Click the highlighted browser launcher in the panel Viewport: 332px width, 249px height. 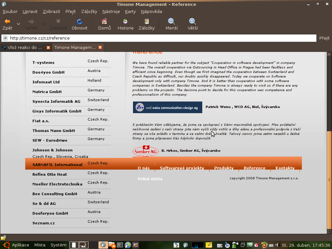(103, 245)
